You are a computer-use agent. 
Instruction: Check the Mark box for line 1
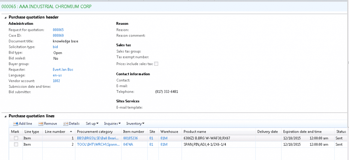16,138
